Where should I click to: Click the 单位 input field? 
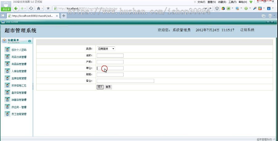[x=110, y=68]
